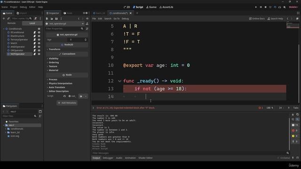Image resolution: width=301 pixels, height=169 pixels.
Task: Collapse the _ready function fold arrow
Action: pos(119,81)
